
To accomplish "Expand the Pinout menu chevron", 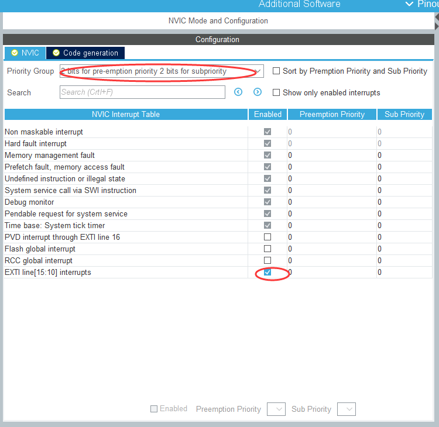I will click(409, 4).
